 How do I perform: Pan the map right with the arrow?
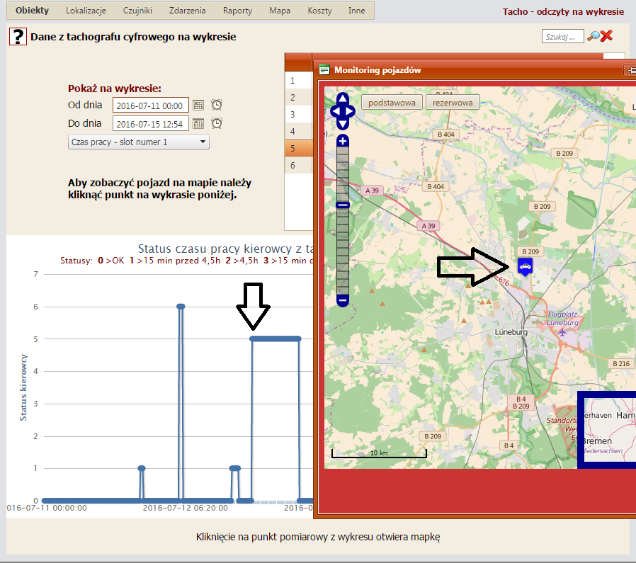pos(350,111)
